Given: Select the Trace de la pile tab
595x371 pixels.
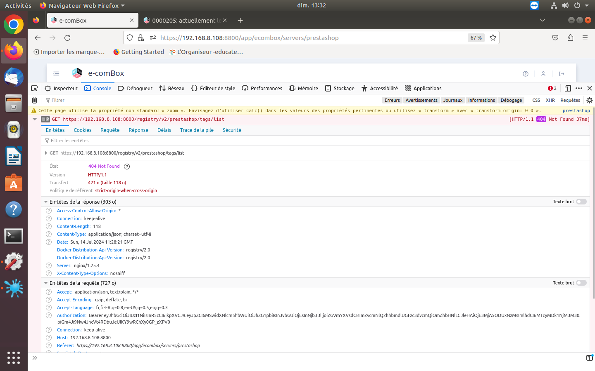Looking at the screenshot, I should (x=197, y=130).
